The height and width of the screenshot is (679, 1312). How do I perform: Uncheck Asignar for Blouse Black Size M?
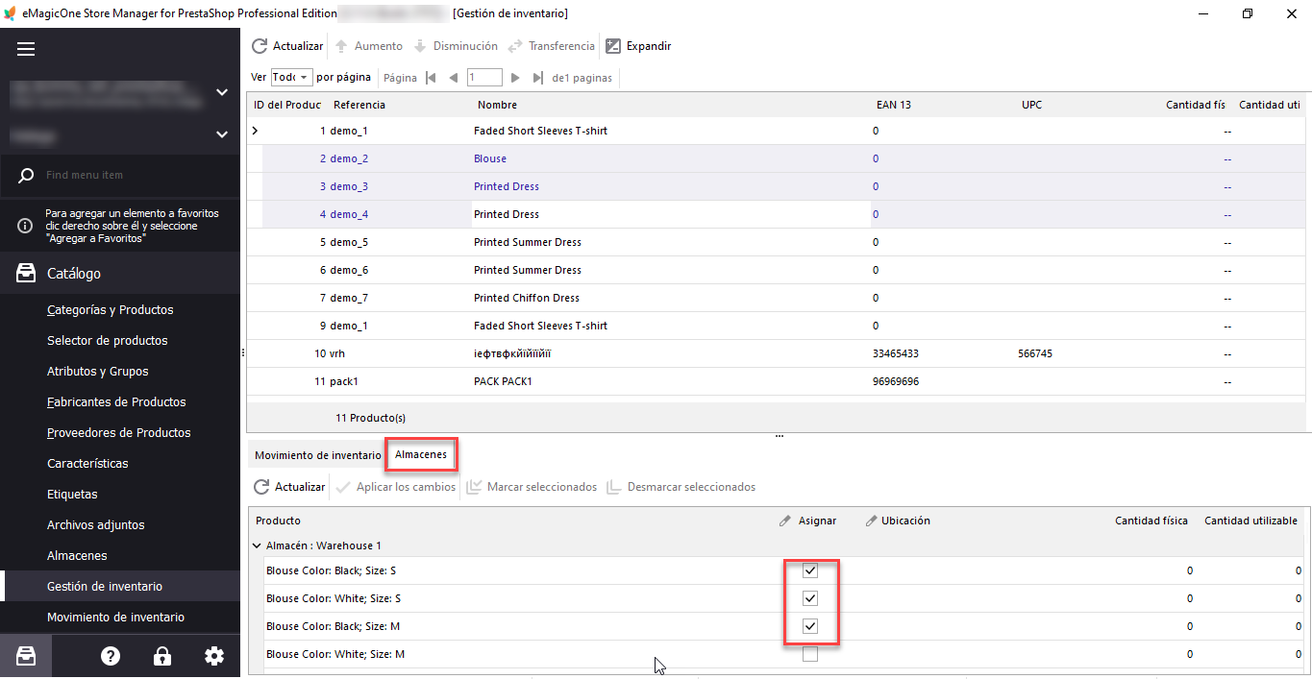[810, 626]
